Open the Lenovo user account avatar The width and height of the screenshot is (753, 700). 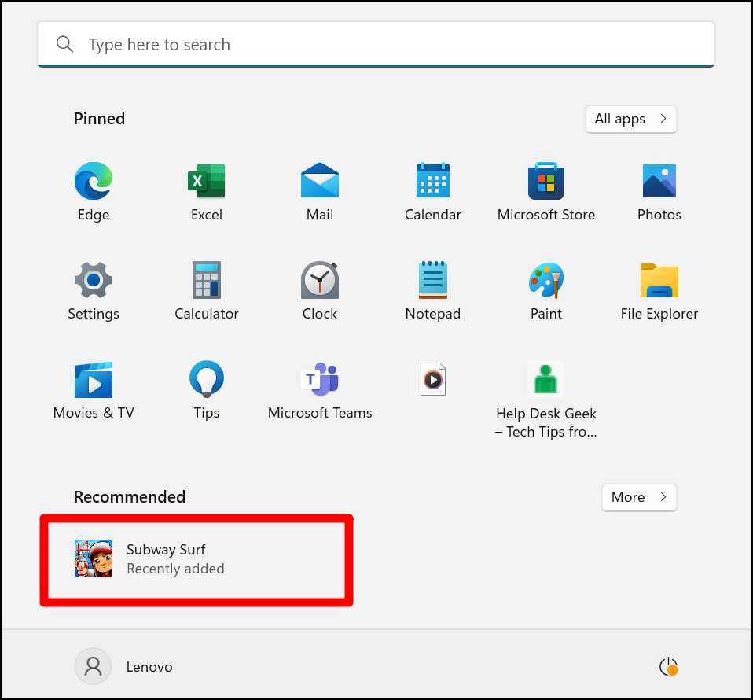tap(94, 666)
